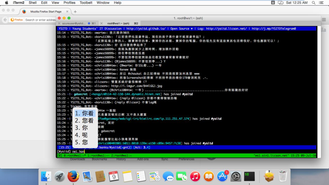Open the Toolbelt menu
Image resolution: width=329 pixels, height=185 pixels.
click(x=86, y=3)
